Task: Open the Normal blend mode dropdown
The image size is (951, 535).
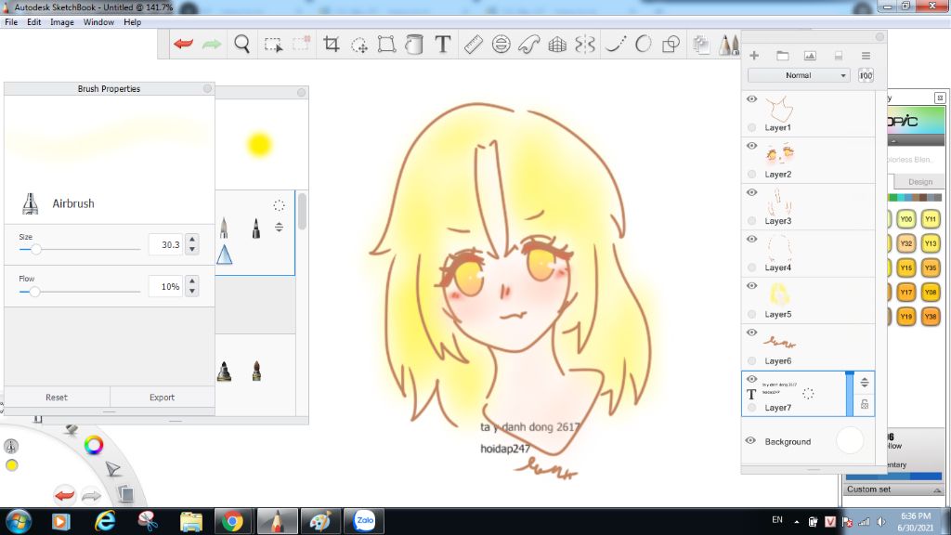Action: point(799,75)
